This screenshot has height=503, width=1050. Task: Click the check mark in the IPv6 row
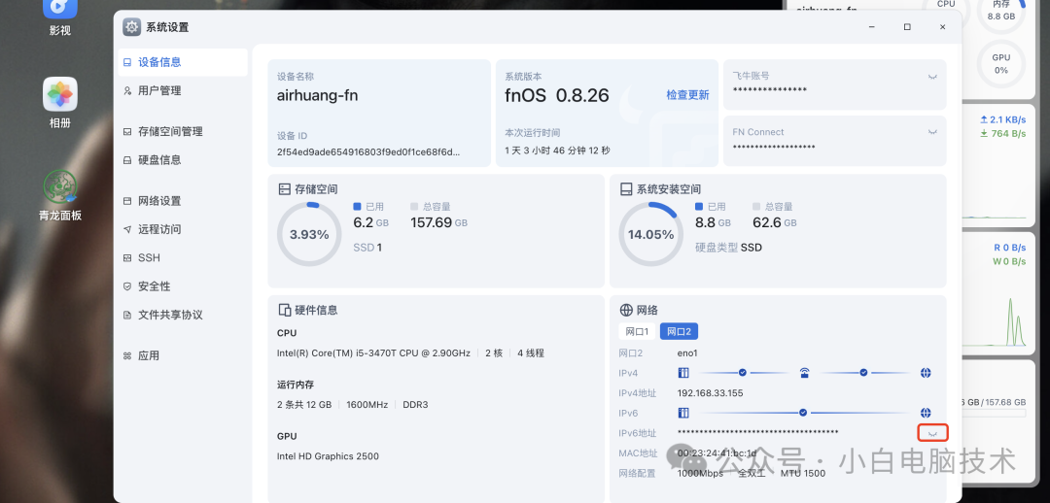803,413
